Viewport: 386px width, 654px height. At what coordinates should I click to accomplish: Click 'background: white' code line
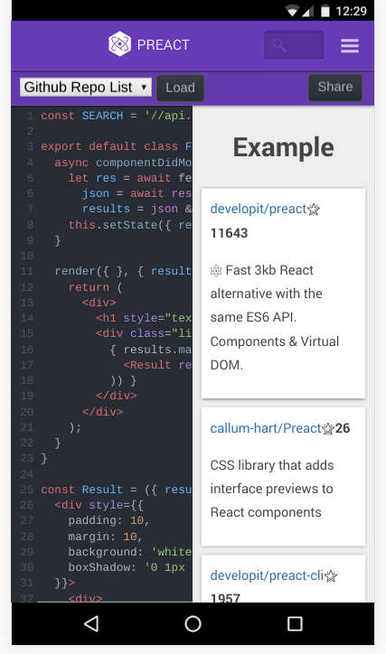point(130,552)
